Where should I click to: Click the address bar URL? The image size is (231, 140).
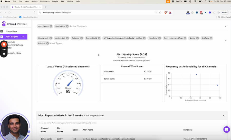point(57,13)
